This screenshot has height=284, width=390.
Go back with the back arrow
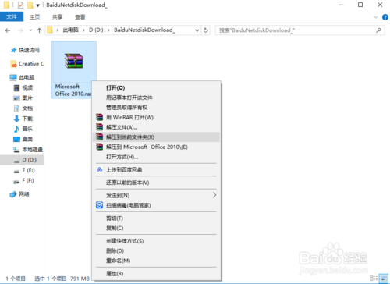point(8,30)
